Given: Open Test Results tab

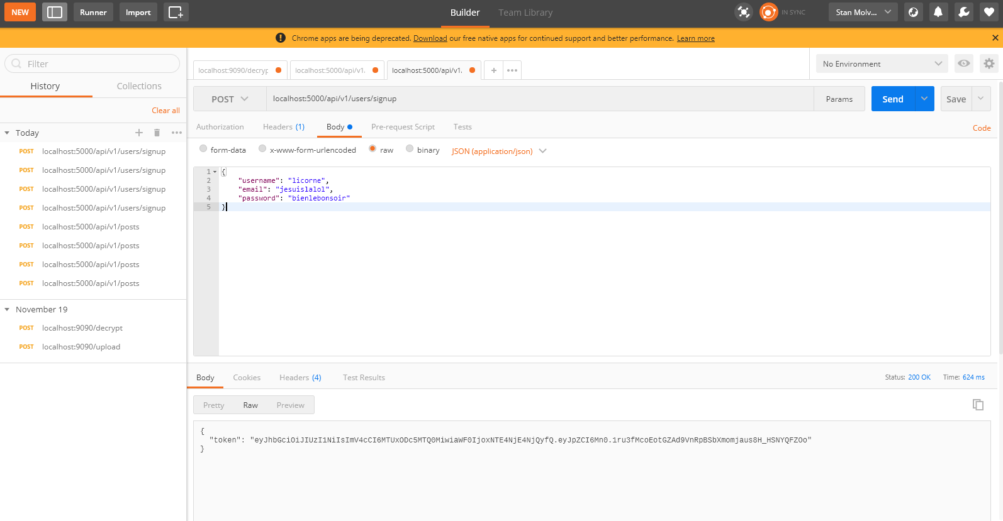Looking at the screenshot, I should click(364, 378).
